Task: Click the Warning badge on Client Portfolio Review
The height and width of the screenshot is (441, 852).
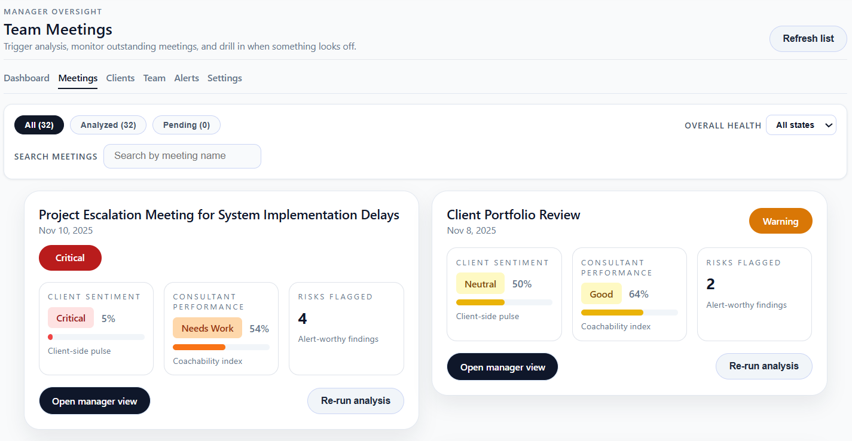Action: click(780, 220)
